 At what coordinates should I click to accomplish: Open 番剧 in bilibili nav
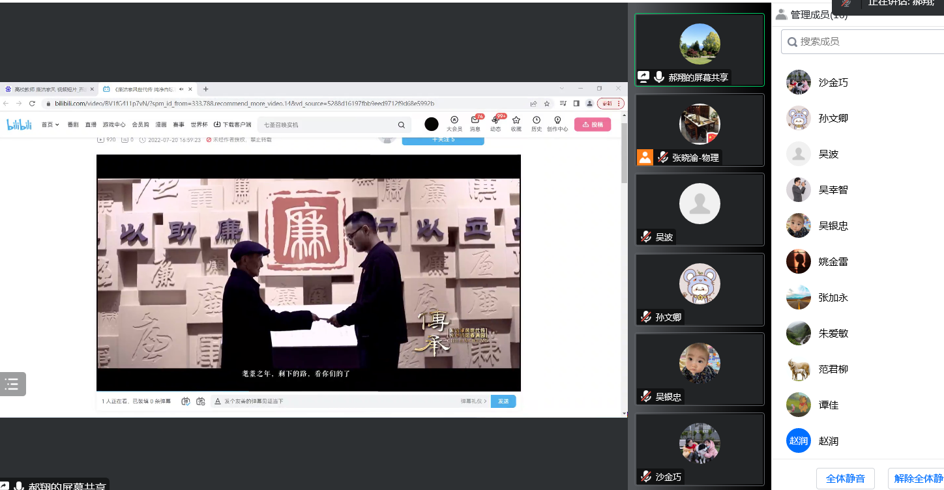[x=73, y=124]
